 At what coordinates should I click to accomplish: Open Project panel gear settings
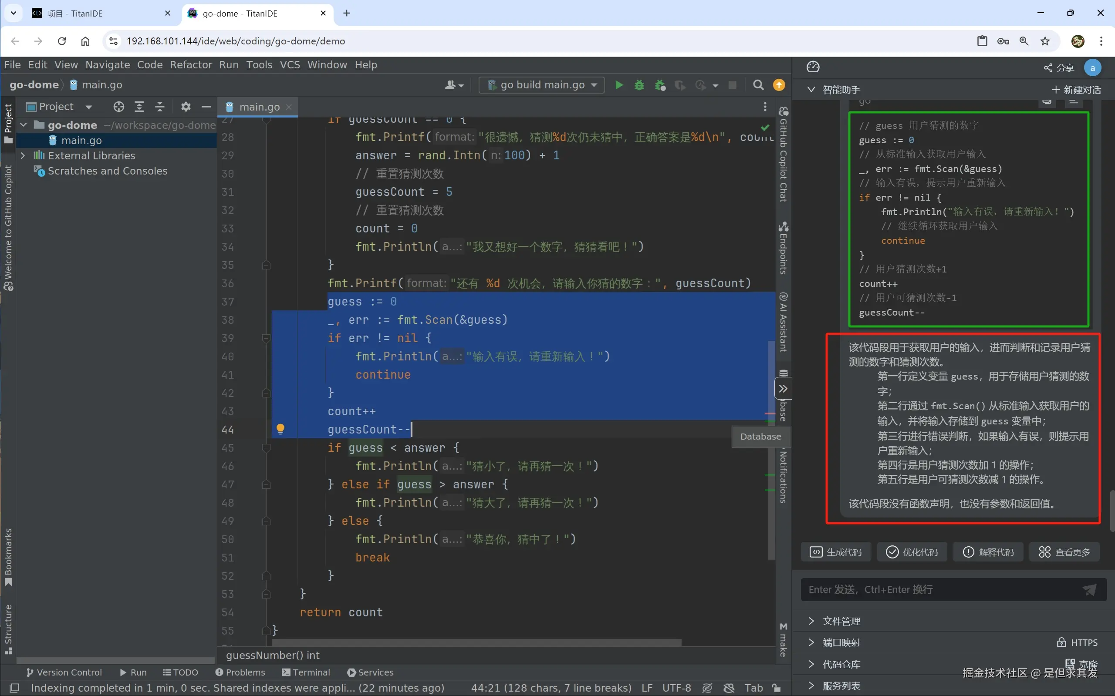(x=186, y=107)
